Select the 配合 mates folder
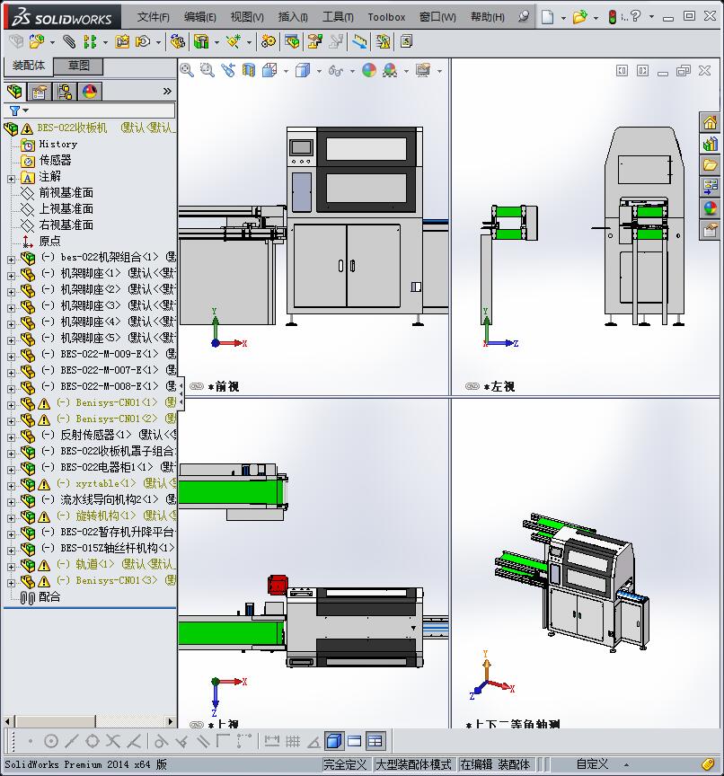 (49, 597)
